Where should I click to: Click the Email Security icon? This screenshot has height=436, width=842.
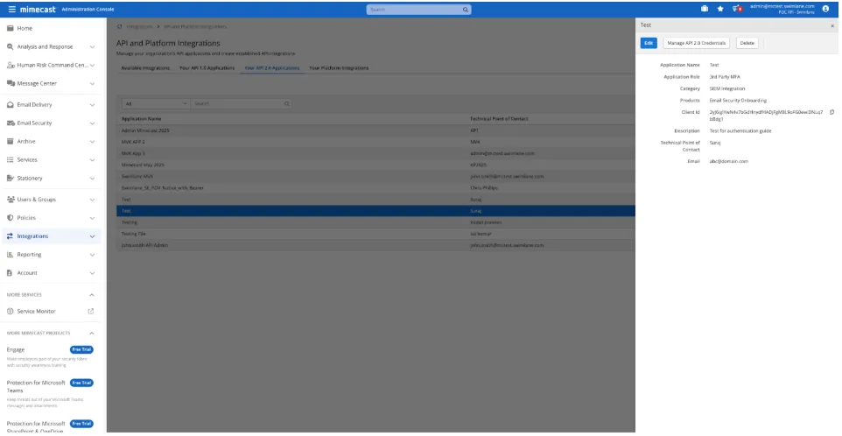(x=11, y=123)
